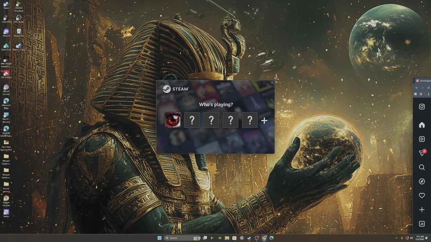Select the Dans New Gaming PICS folder
The width and height of the screenshot is (431, 242).
pos(6,145)
